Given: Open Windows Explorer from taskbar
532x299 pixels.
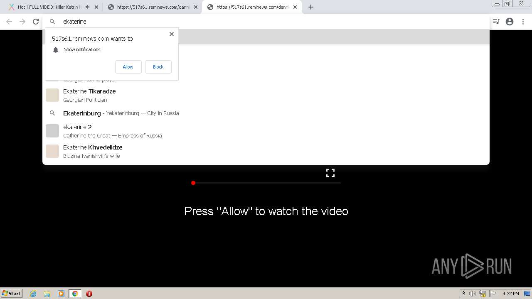Looking at the screenshot, I should (x=47, y=294).
